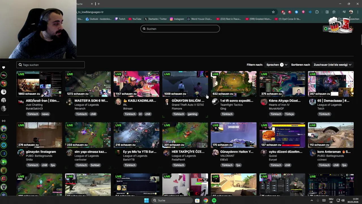The width and height of the screenshot is (362, 204).
Task: Open the Euryel channel name link
Action: (273, 160)
